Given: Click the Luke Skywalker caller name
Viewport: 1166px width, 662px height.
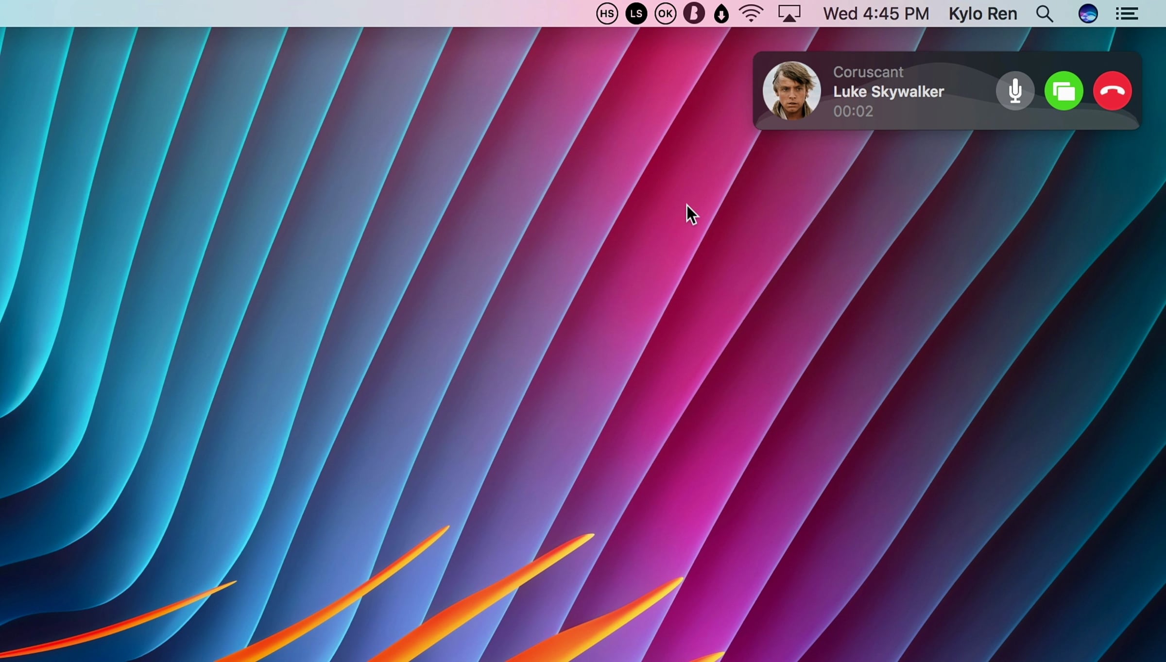Looking at the screenshot, I should [888, 91].
